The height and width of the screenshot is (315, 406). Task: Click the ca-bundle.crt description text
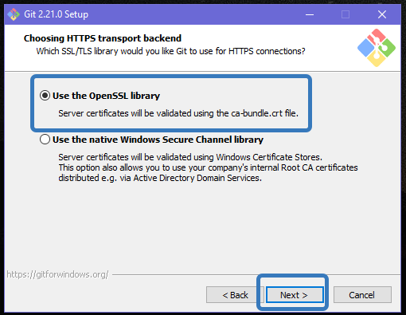[178, 113]
